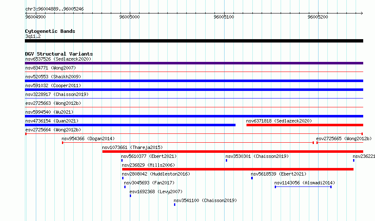The width and height of the screenshot is (375, 221).
Task: Open the nsv520553 (Shaikh2009) variant label
Action: pos(53,77)
